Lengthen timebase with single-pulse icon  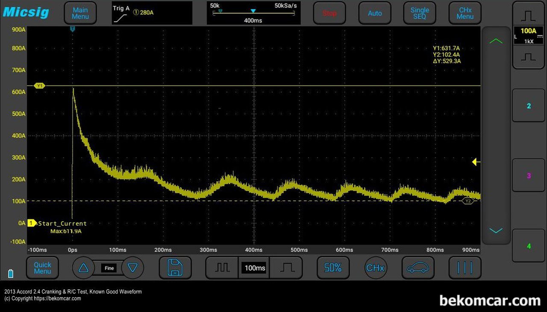pyautogui.click(x=287, y=268)
